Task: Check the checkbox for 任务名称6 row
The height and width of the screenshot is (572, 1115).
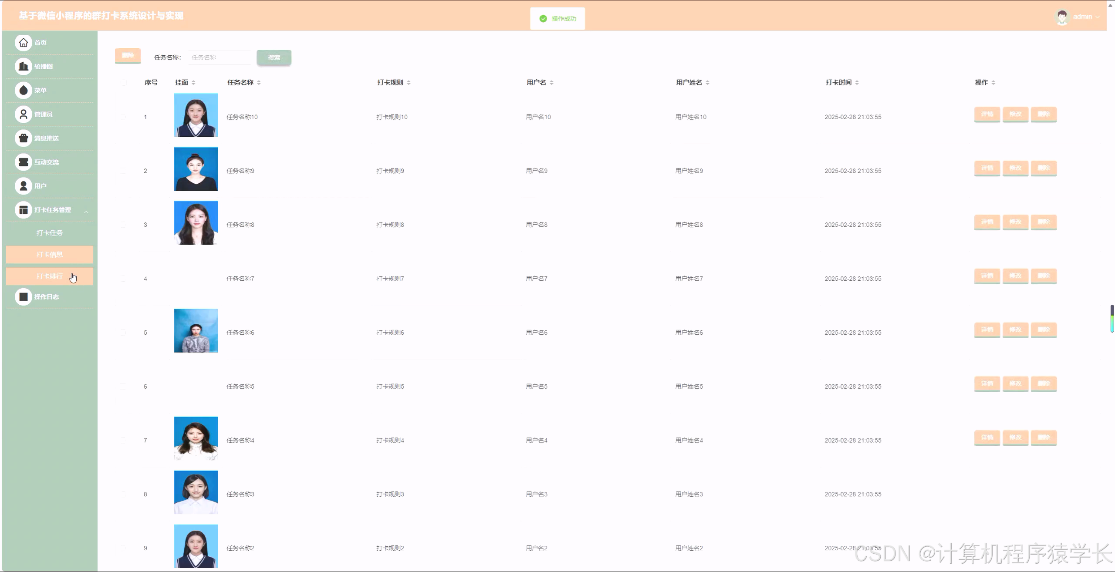Action: click(123, 333)
